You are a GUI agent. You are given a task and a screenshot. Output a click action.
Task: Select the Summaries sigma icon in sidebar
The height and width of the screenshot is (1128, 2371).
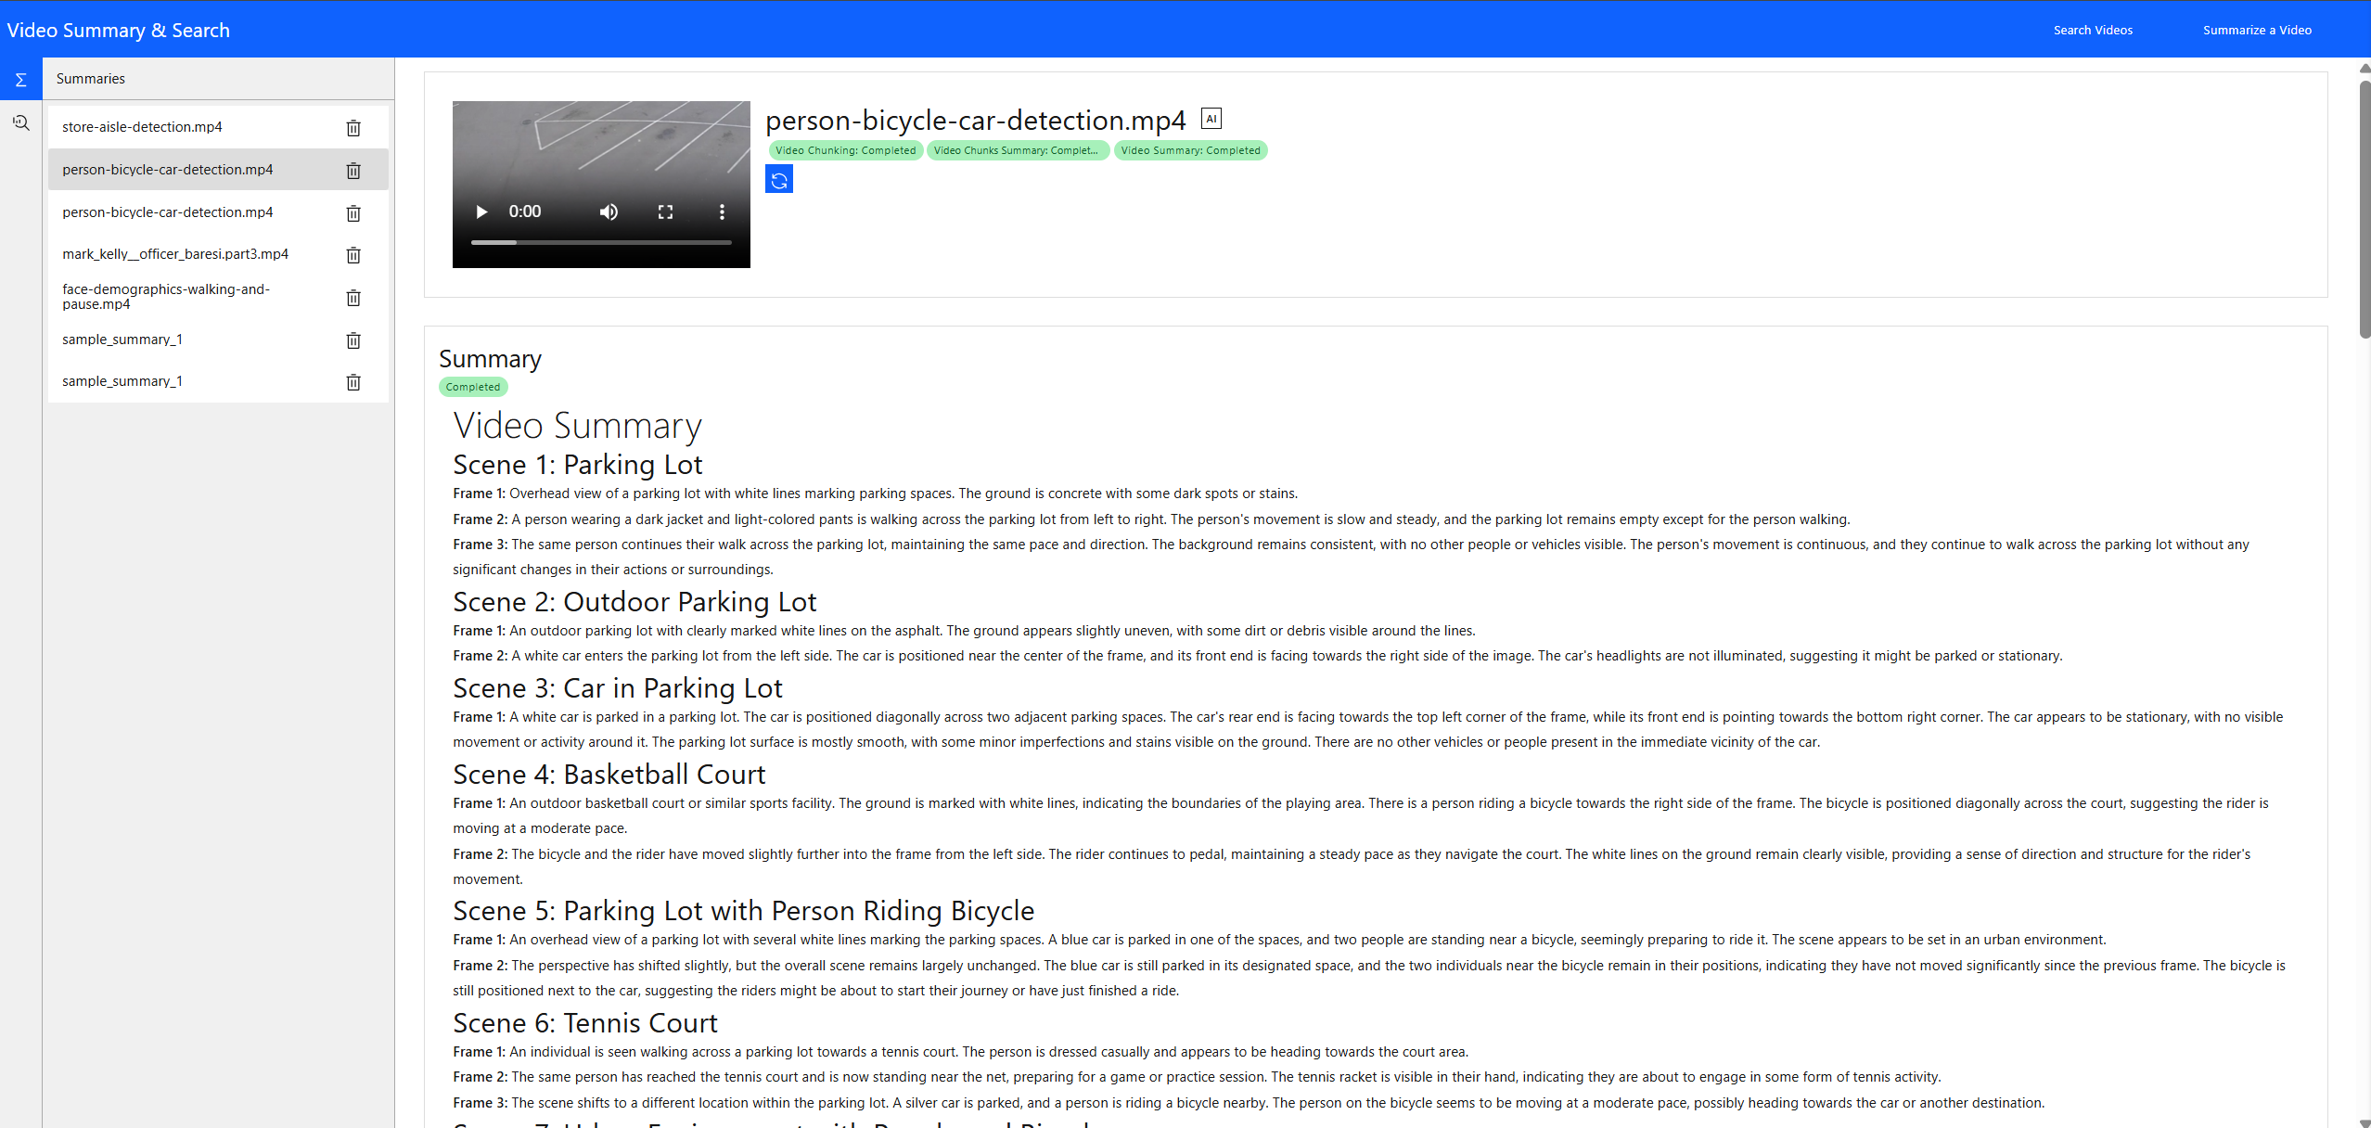[x=20, y=79]
